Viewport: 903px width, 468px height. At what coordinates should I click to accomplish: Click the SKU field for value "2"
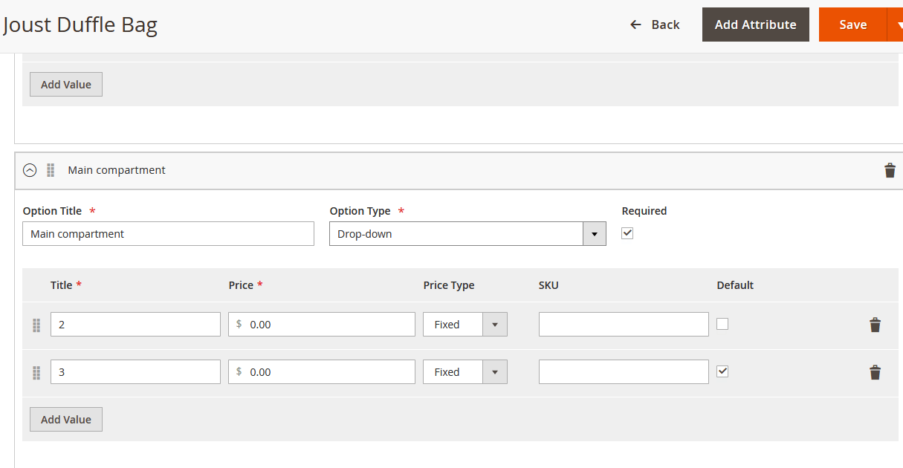click(624, 324)
